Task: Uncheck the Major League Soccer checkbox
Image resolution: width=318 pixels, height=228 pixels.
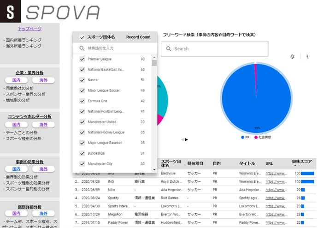Action: tap(82, 90)
